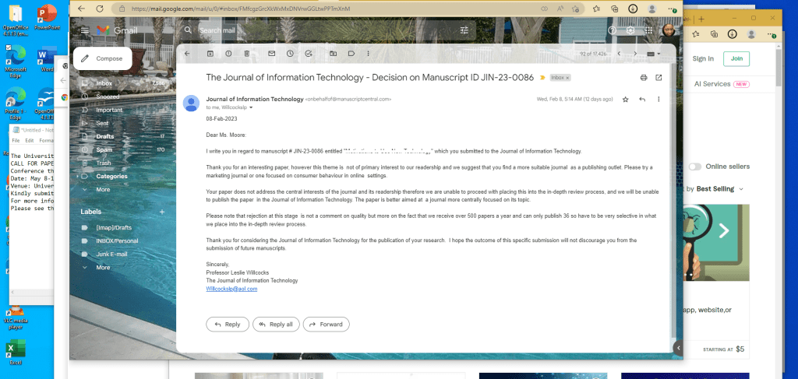The image size is (798, 379).
Task: Remove the Inbox label chip
Action: (567, 78)
